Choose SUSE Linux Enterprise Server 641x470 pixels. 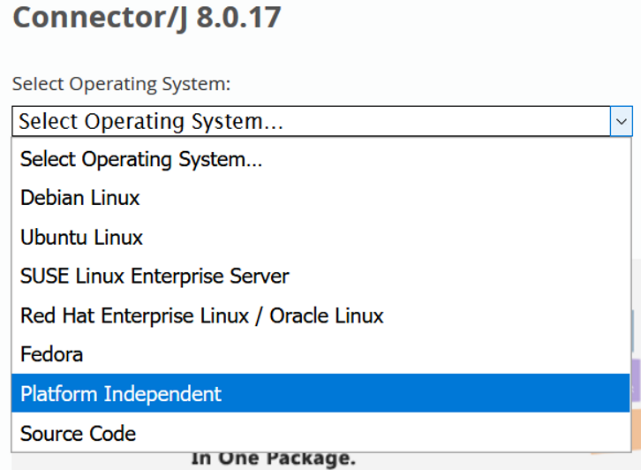320,277
